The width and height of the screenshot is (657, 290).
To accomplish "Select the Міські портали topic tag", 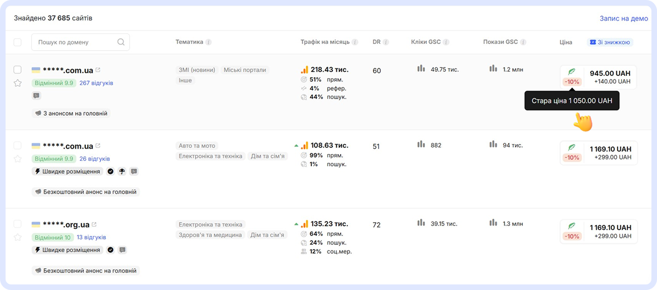I will point(245,70).
